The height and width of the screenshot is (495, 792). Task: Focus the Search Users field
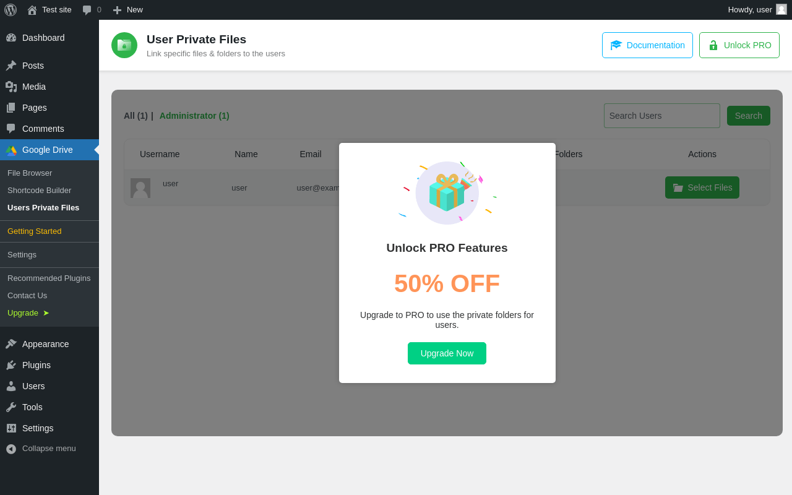click(x=661, y=116)
